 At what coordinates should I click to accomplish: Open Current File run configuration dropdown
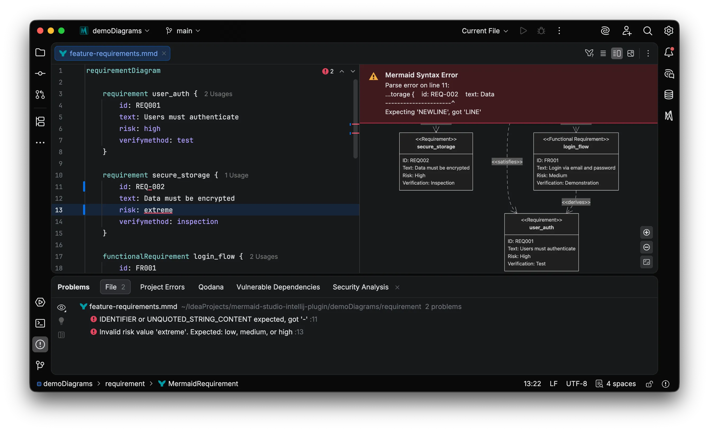tap(485, 31)
